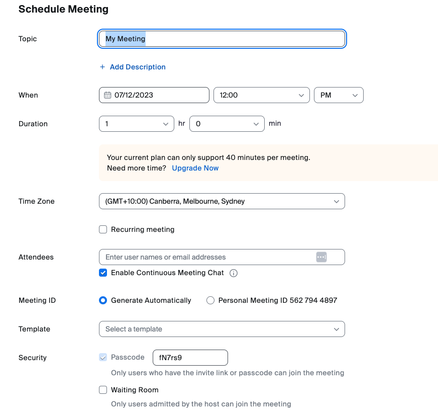Open the AM/PM dropdown
The height and width of the screenshot is (419, 438).
338,95
